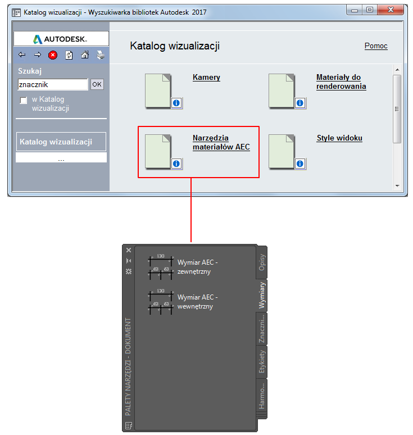Select Katalog wizualizacji in the sidebar
This screenshot has height=435, width=413.
(x=61, y=142)
